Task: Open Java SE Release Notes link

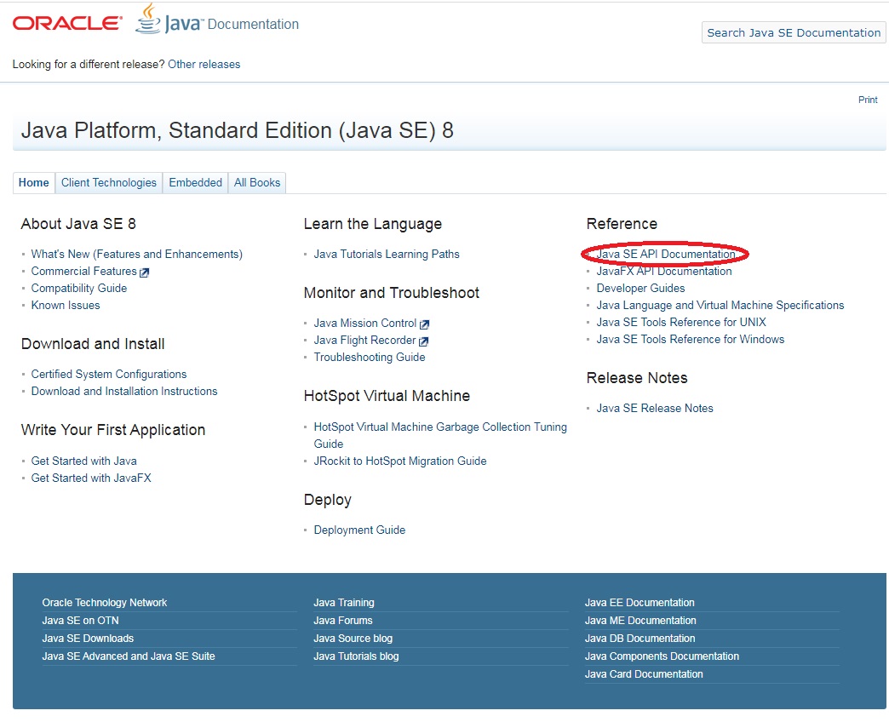Action: [655, 409]
